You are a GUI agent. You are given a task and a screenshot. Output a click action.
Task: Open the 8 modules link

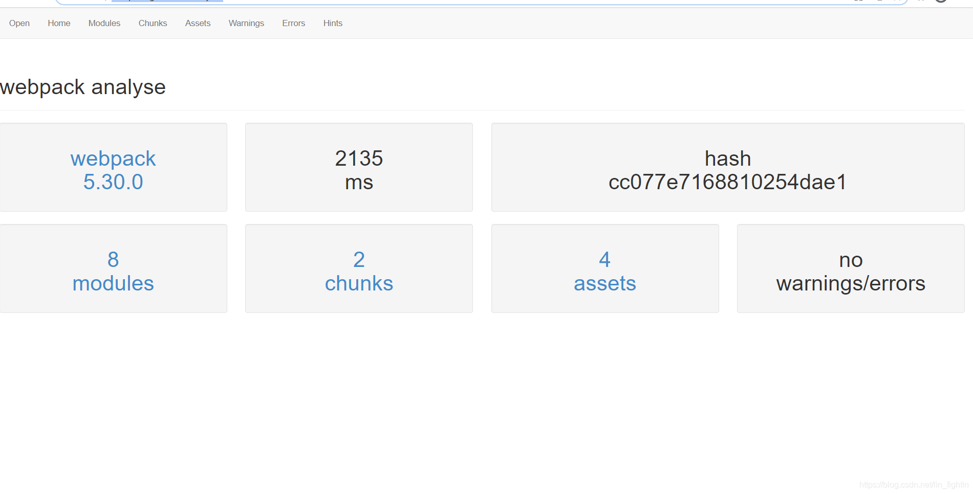tap(113, 271)
